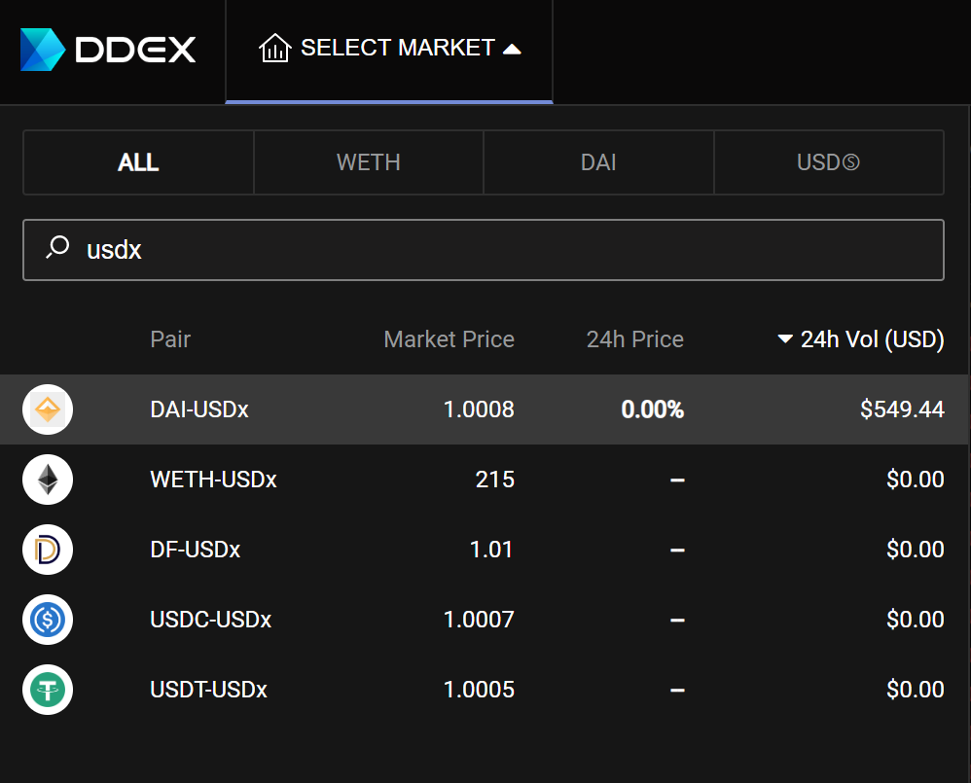Sort by Market Price column

(x=449, y=339)
